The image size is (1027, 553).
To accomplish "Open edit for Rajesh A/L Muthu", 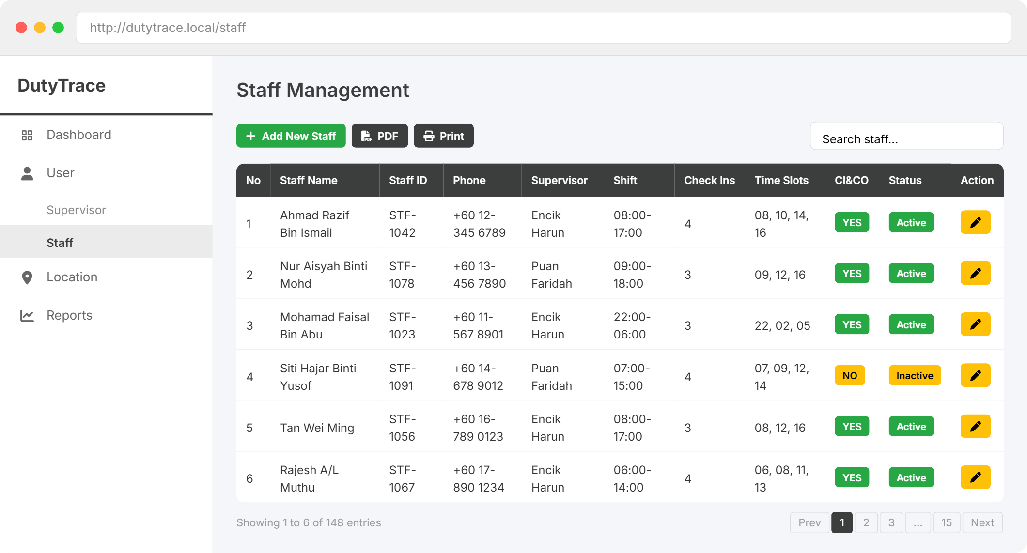I will pyautogui.click(x=975, y=477).
